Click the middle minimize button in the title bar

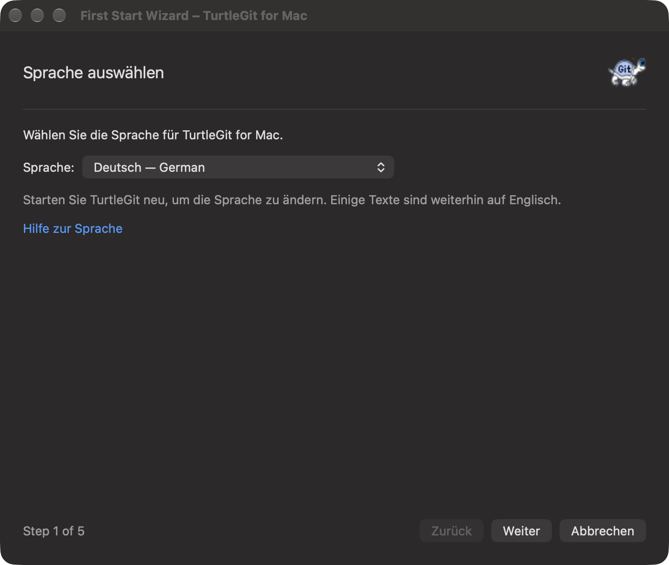pyautogui.click(x=37, y=15)
